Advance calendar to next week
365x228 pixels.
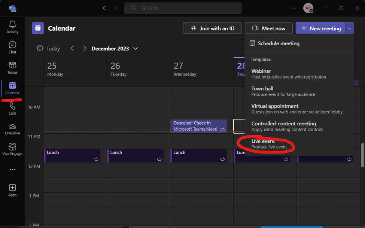pos(85,48)
